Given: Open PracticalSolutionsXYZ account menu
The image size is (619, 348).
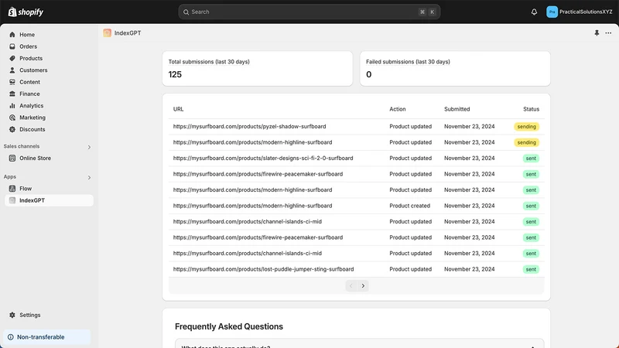Looking at the screenshot, I should 579,12.
